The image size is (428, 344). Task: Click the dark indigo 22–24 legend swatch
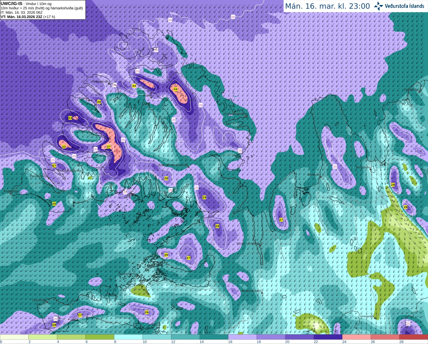[x=328, y=337]
